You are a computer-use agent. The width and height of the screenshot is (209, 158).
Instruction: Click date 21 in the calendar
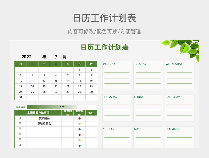click(x=68, y=86)
